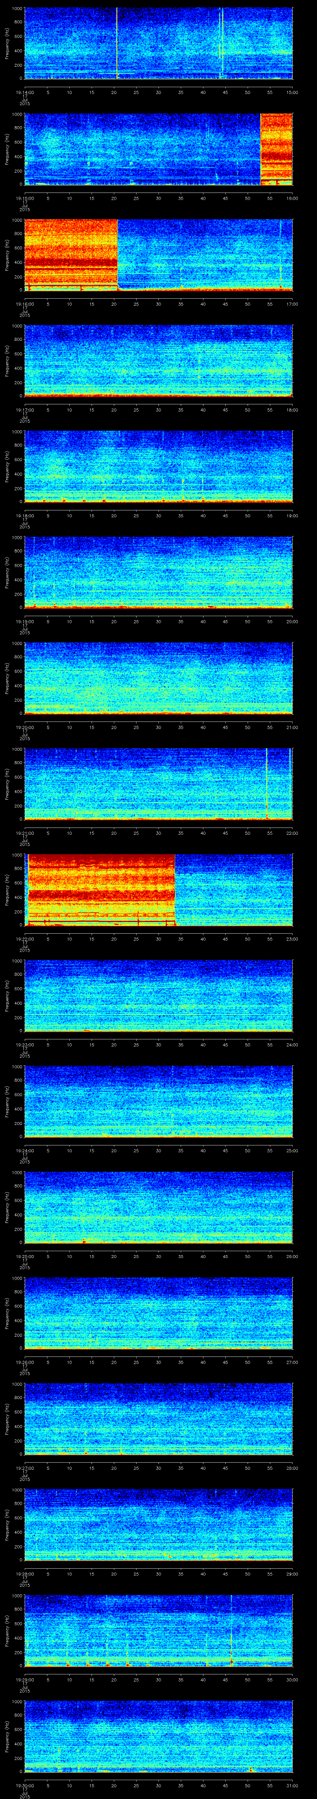This screenshot has width=317, height=1799.
Task: Click the 17:00 end time label
Action: [293, 304]
